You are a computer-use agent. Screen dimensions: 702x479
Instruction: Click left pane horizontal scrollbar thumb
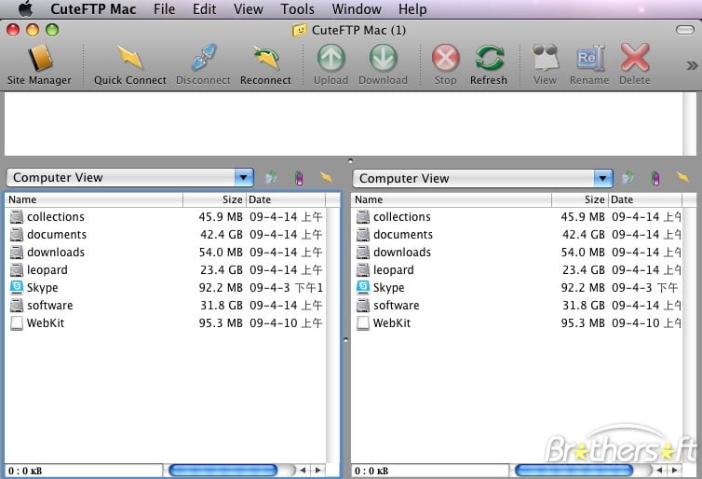[223, 470]
